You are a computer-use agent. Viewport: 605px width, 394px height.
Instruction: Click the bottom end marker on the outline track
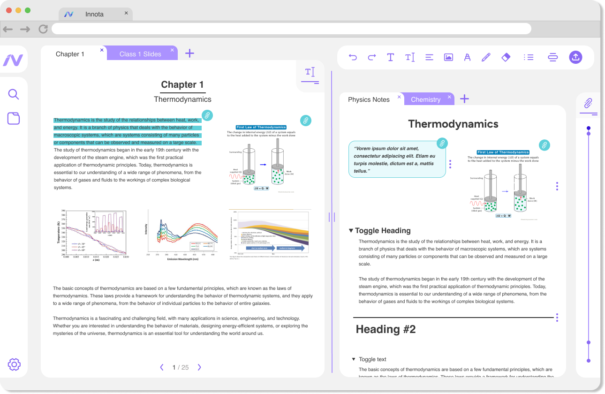(x=589, y=361)
